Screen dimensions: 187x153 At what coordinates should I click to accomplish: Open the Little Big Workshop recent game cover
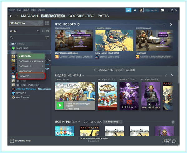(x=107, y=96)
